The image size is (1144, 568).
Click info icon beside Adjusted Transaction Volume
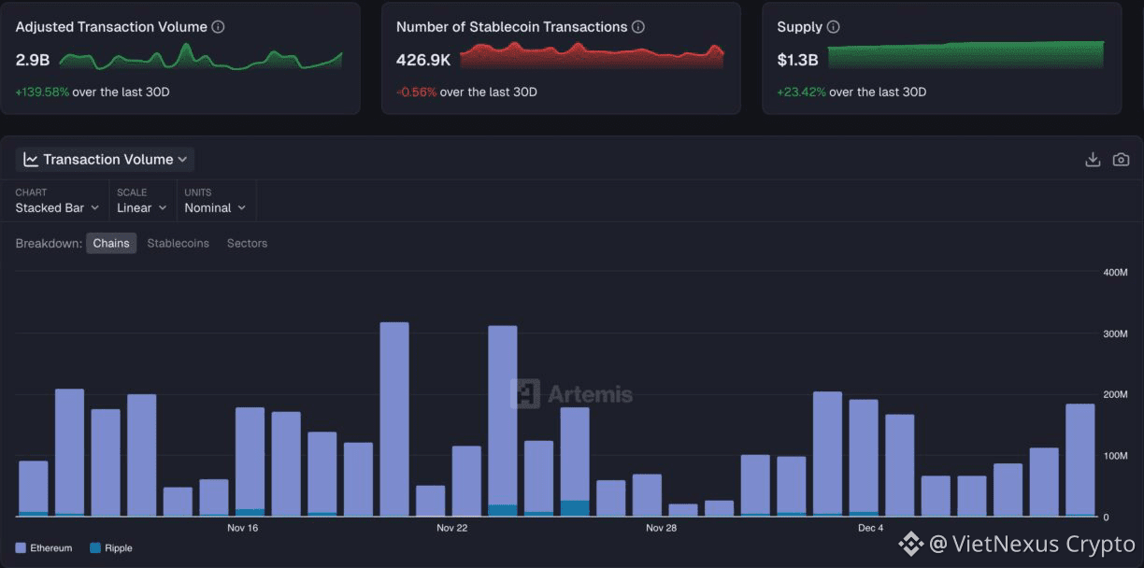pos(218,27)
